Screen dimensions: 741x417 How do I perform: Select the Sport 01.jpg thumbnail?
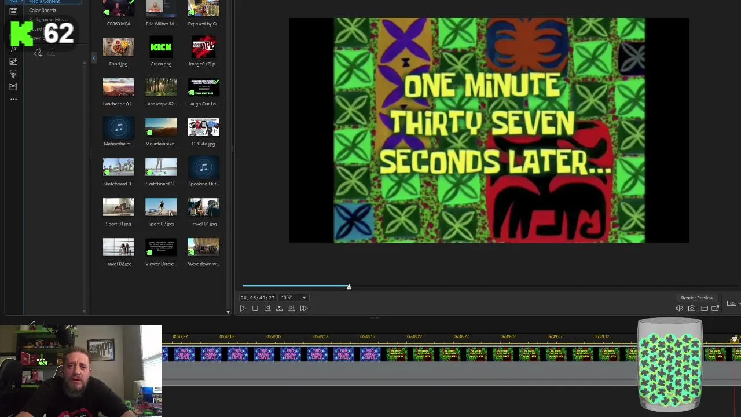point(119,207)
